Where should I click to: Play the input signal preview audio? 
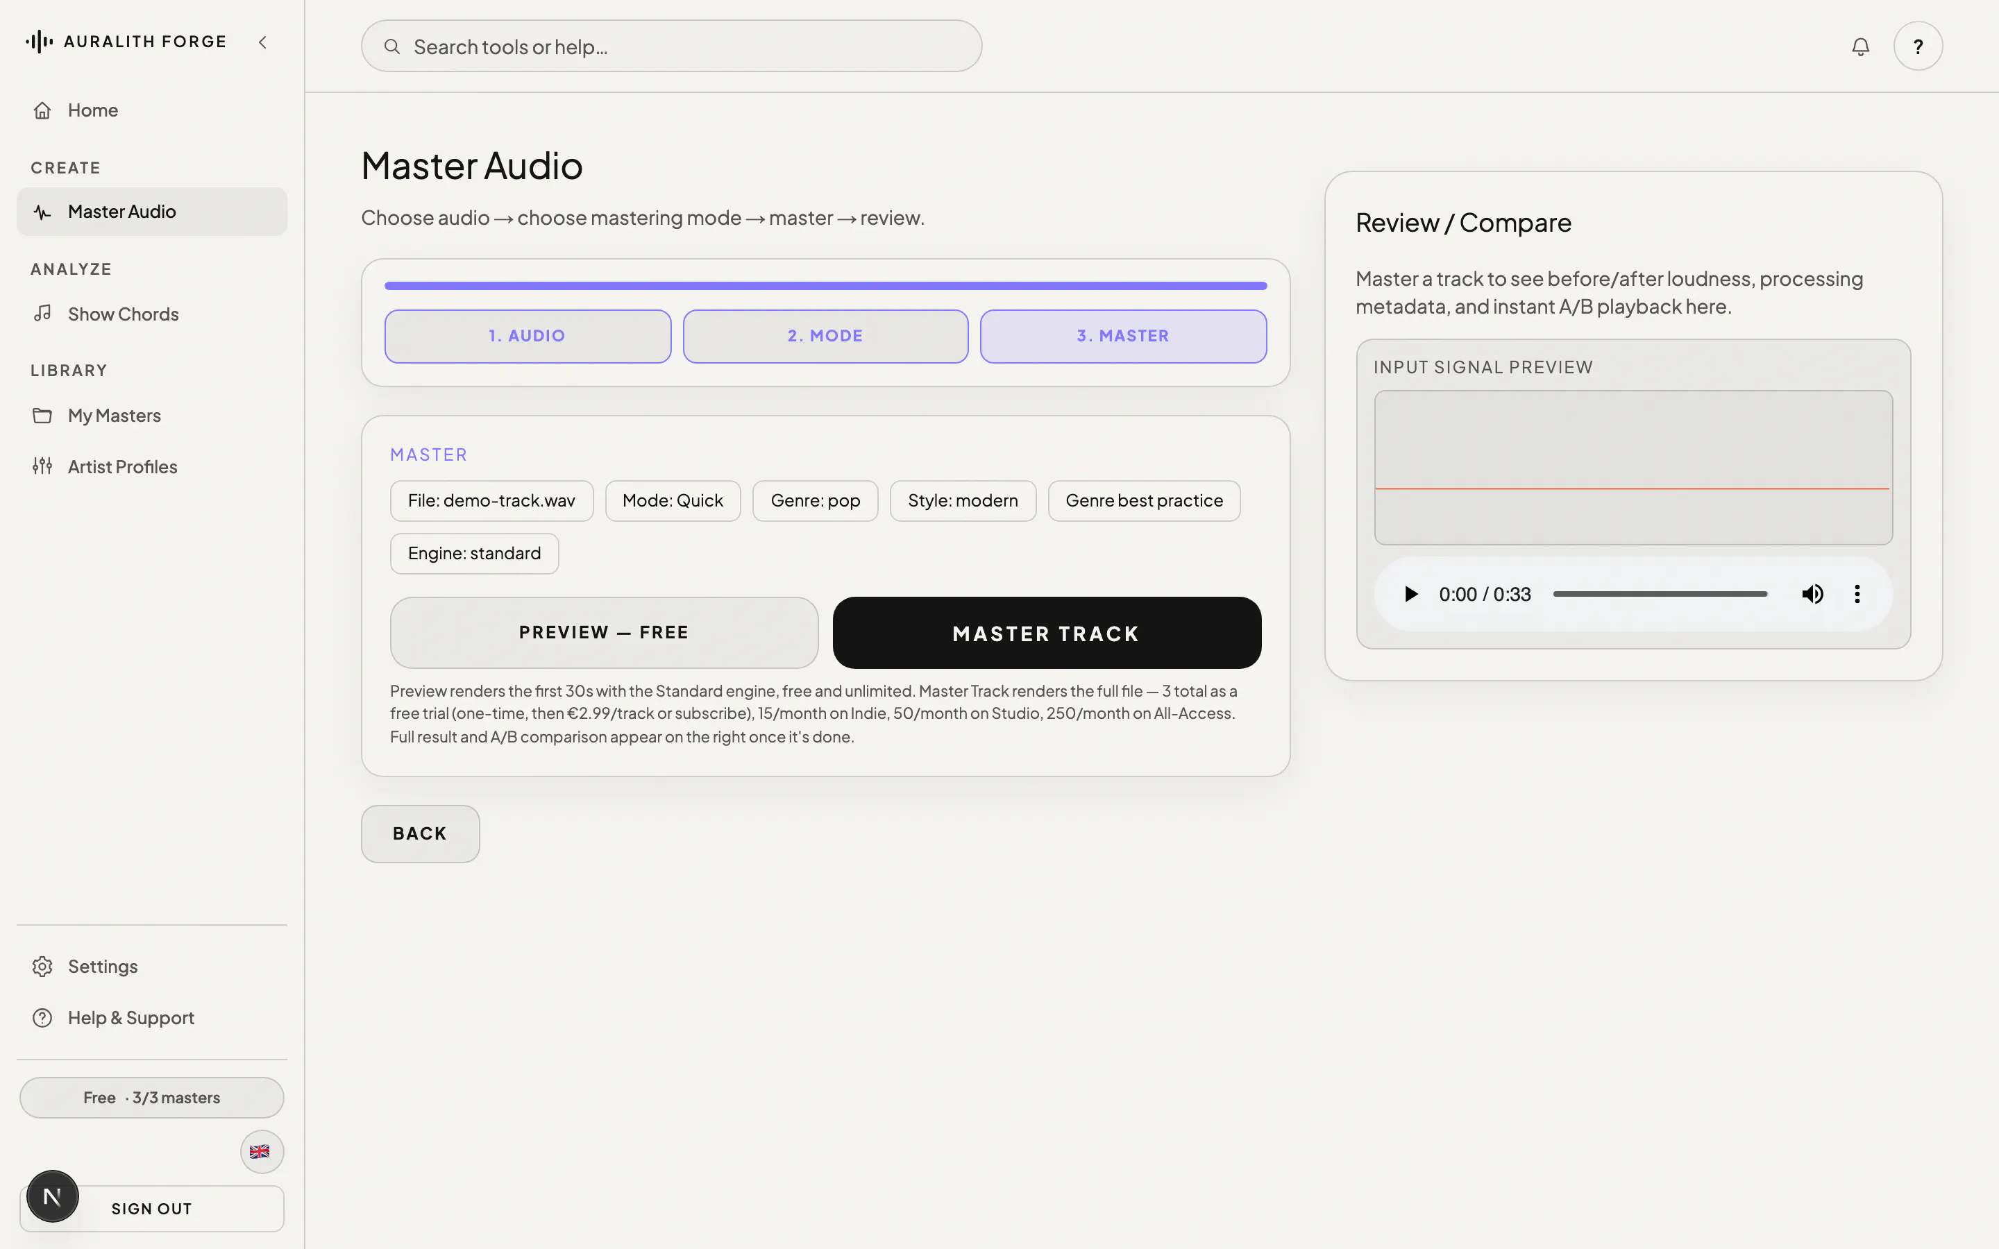[x=1411, y=594]
